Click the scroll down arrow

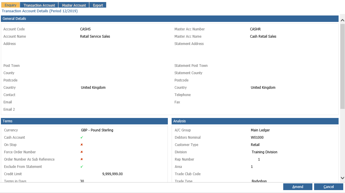point(342,178)
